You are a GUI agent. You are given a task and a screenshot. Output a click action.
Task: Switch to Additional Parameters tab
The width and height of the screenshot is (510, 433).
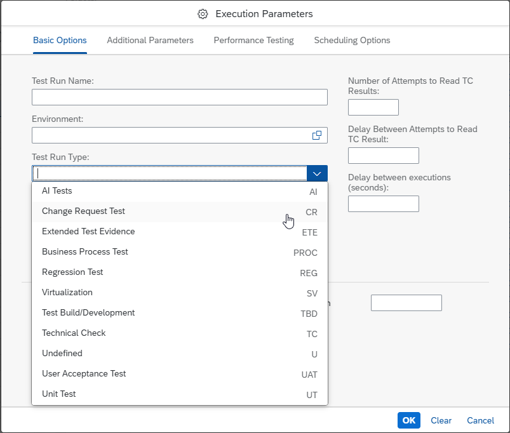(x=151, y=40)
